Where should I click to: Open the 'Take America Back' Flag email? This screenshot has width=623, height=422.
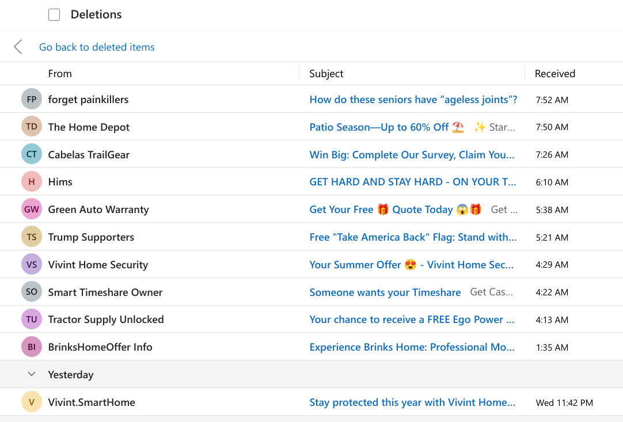coord(413,237)
